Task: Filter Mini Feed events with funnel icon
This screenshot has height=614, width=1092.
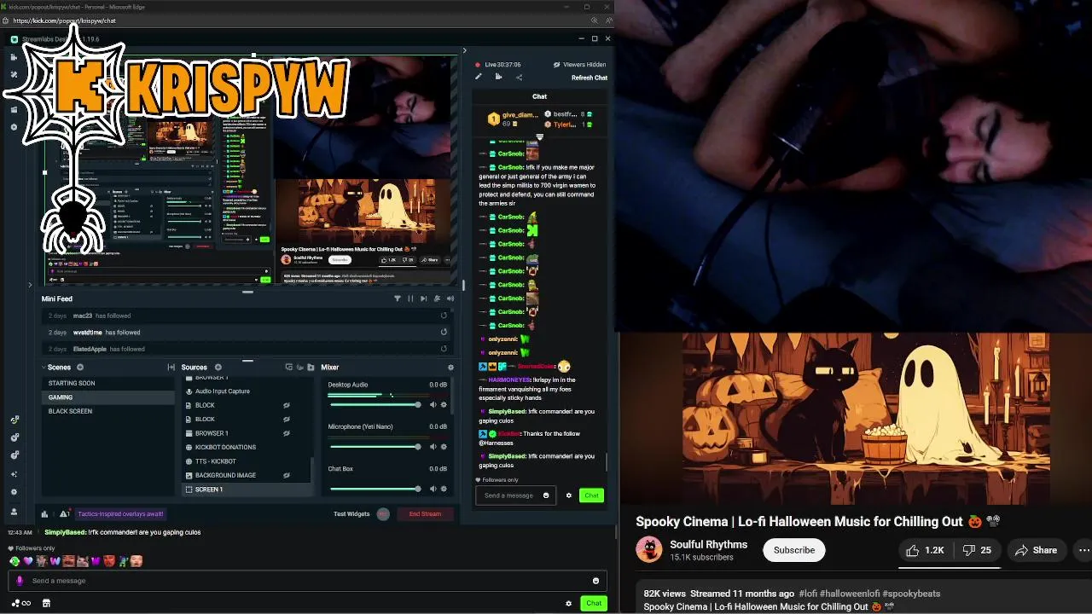Action: (397, 298)
